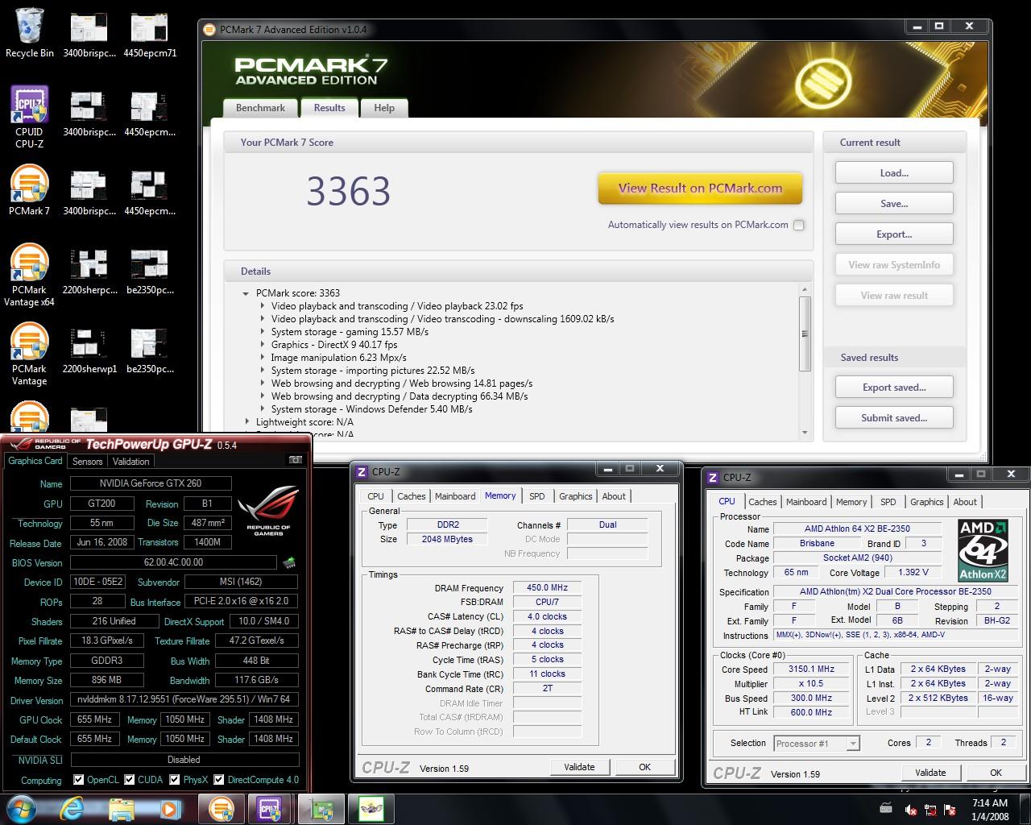Expand the Video playback 23.02 fps item

coord(263,306)
